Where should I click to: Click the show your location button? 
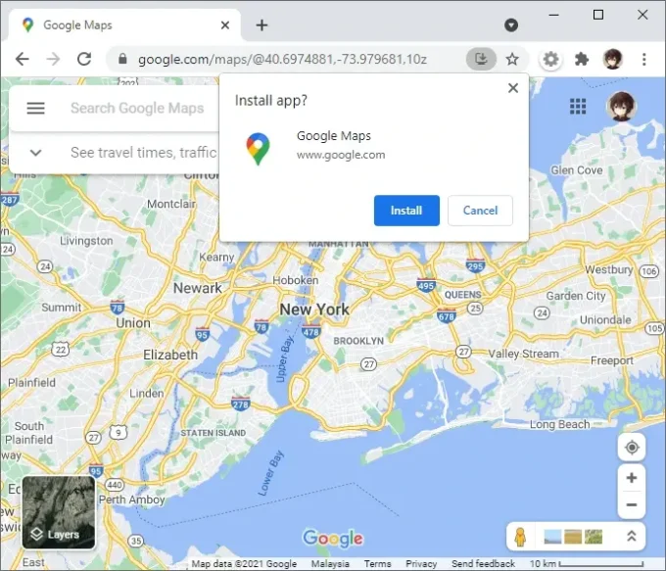click(x=632, y=448)
